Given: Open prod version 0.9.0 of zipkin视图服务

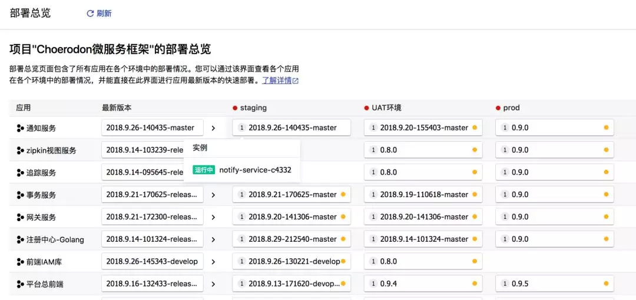Looking at the screenshot, I should (x=555, y=149).
